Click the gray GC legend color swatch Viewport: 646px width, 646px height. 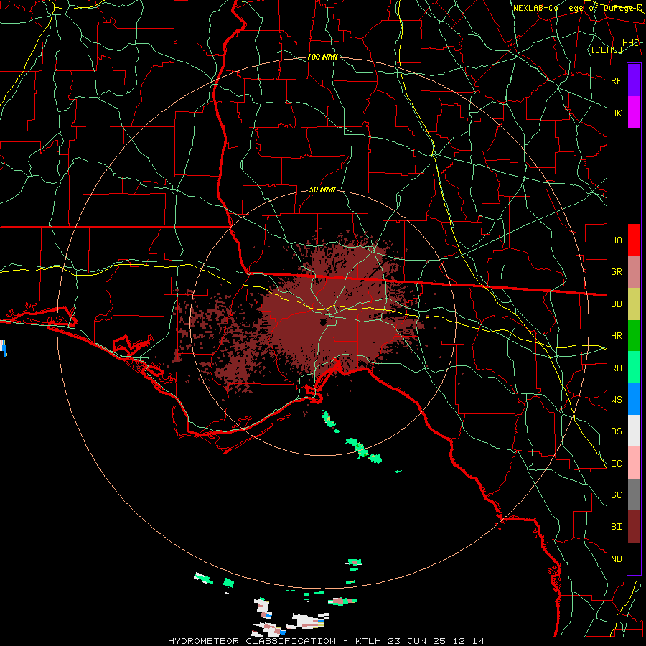click(634, 495)
